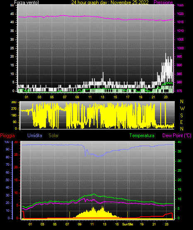This screenshot has width=193, height=230.
Task: Click the wind gust peak near hour 23
Action: point(166,54)
